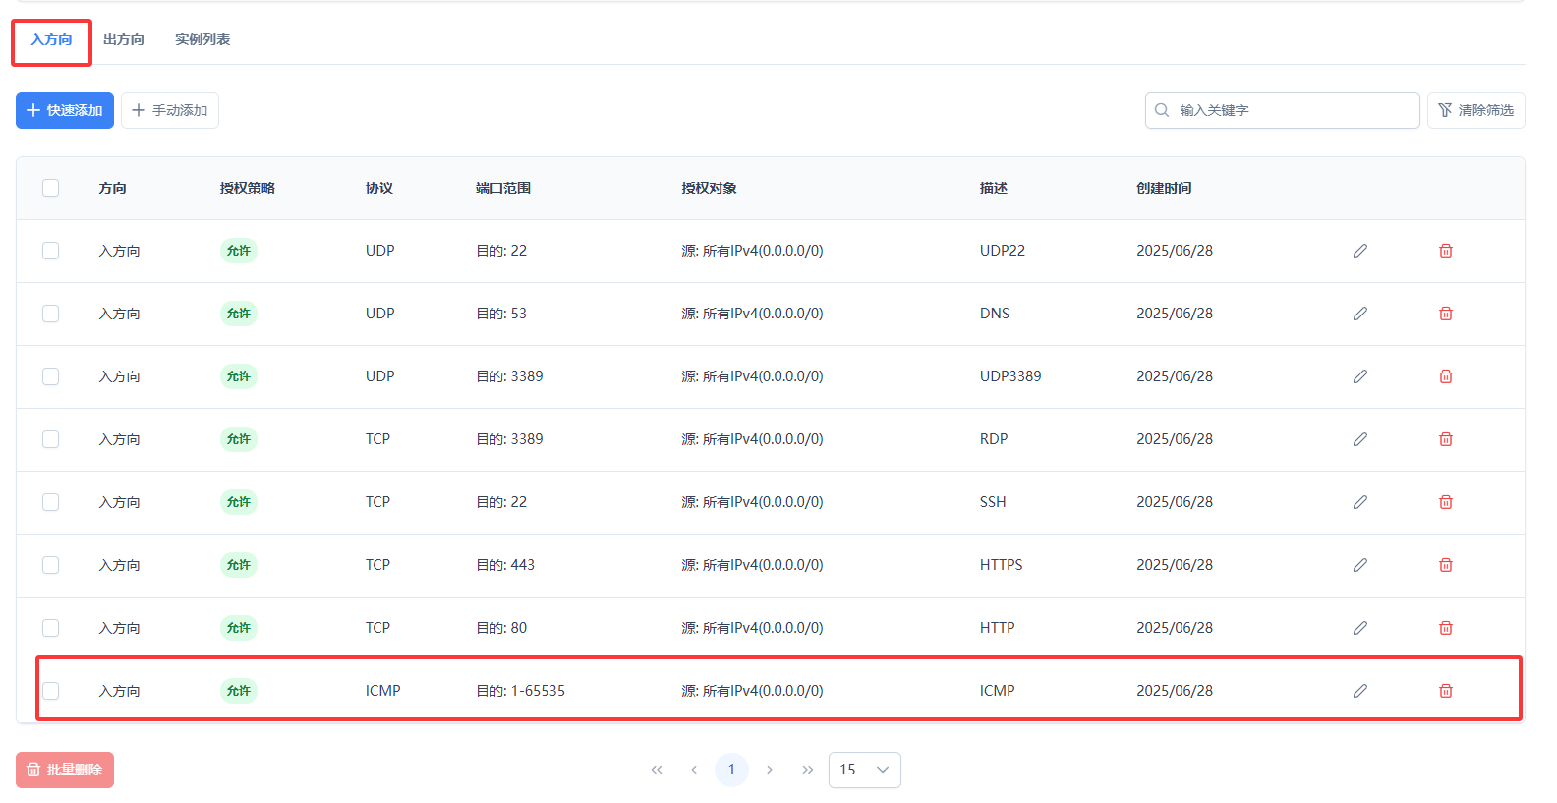Image resolution: width=1557 pixels, height=803 pixels.
Task: Edit the UDP3389 rule
Action: pyautogui.click(x=1359, y=376)
